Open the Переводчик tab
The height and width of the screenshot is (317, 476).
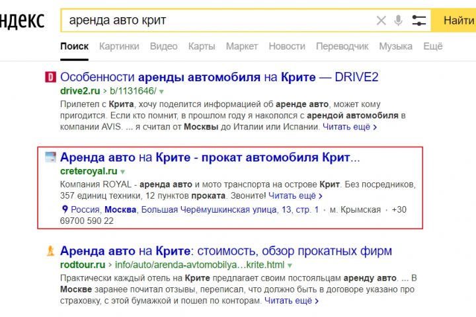coord(342,46)
